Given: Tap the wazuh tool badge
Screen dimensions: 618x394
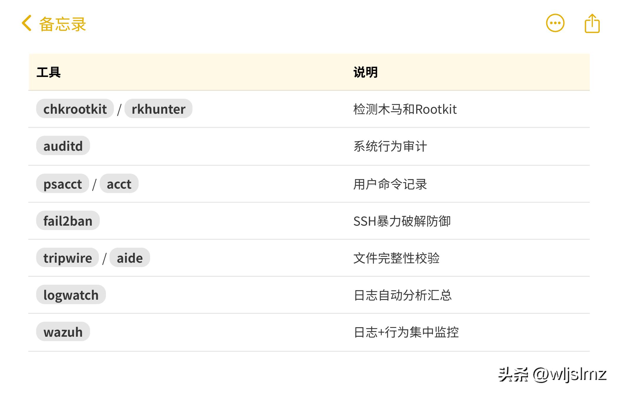Looking at the screenshot, I should pos(63,332).
